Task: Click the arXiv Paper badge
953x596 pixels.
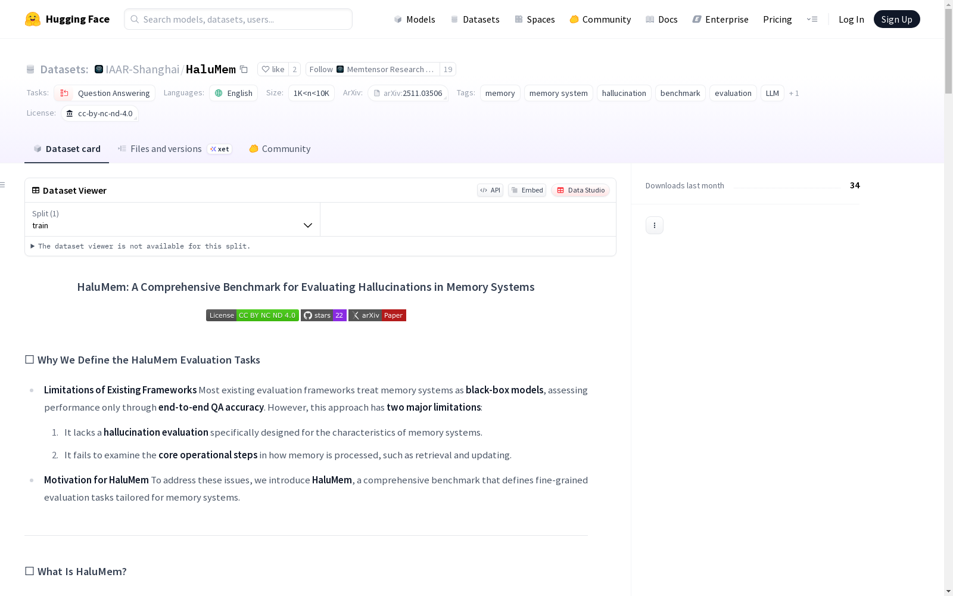Action: pyautogui.click(x=377, y=315)
